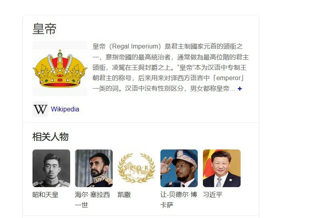Click the SPQR laurel wreath icon

pyautogui.click(x=136, y=168)
